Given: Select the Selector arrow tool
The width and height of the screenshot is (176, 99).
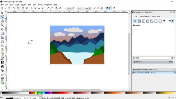Looking at the screenshot, I should 2,13.
